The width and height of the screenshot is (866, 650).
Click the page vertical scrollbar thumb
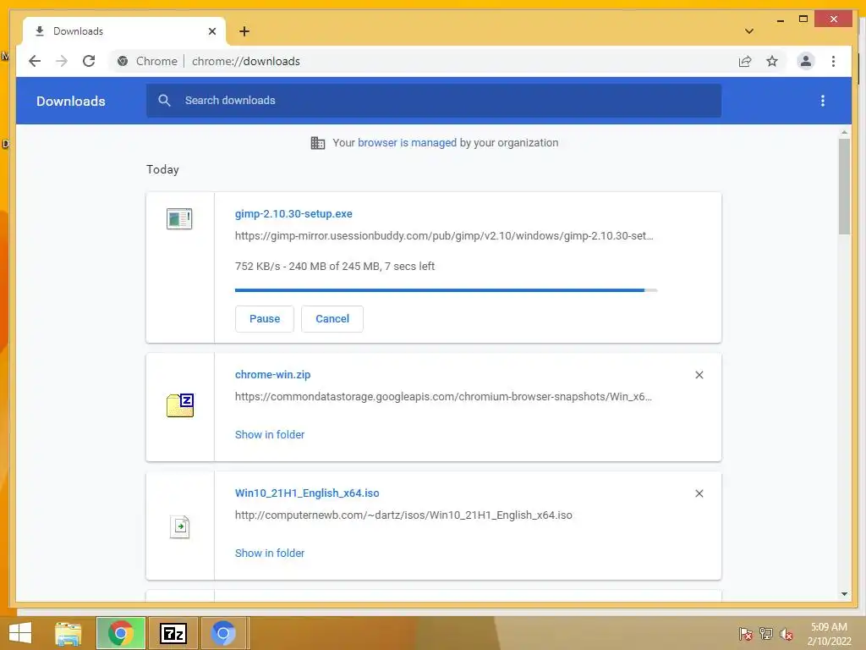tap(844, 187)
